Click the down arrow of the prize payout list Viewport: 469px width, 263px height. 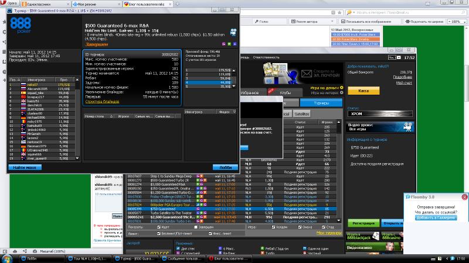[234, 86]
